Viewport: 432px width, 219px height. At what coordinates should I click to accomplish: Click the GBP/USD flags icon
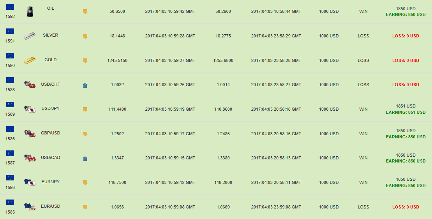point(30,134)
